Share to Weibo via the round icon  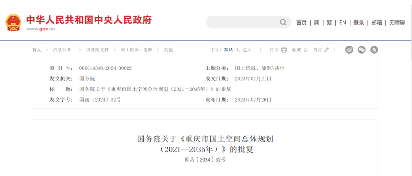349,49
